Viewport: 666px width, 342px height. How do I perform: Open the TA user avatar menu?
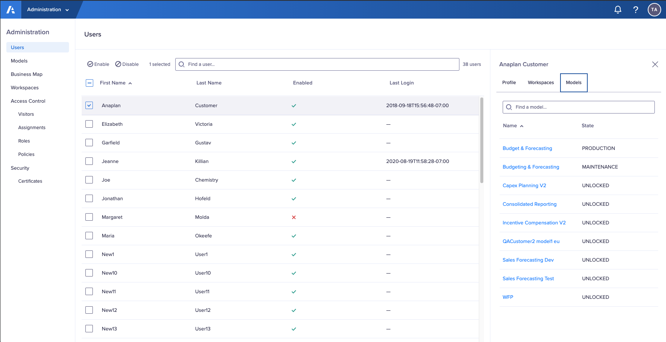(654, 10)
